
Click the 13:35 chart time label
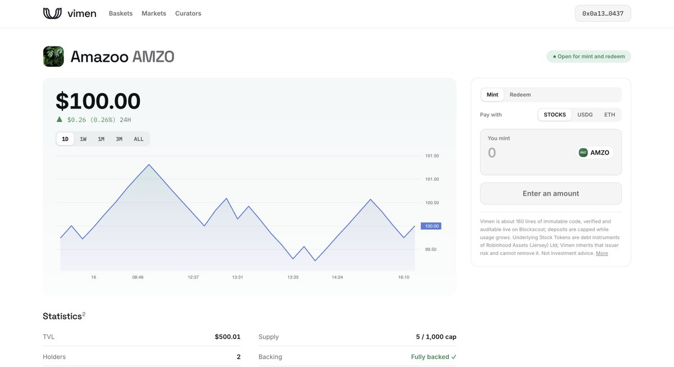pyautogui.click(x=293, y=277)
